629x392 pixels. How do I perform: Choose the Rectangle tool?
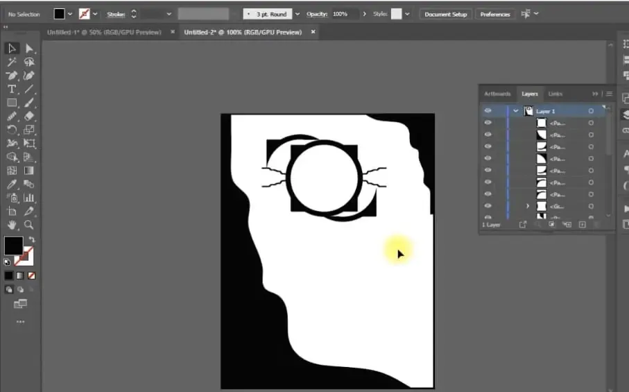point(12,103)
